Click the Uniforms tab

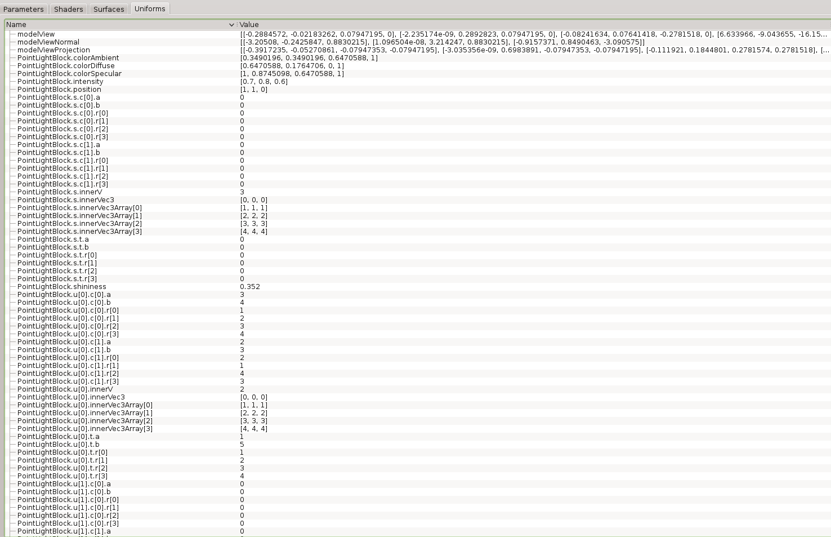tap(150, 8)
